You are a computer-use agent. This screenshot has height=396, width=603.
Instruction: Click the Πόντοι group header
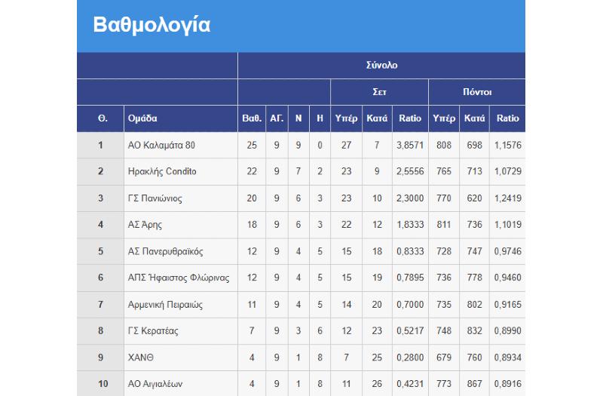coord(477,92)
